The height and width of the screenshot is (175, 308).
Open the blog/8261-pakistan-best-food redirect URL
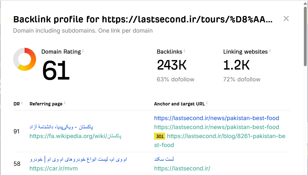tap(226, 136)
